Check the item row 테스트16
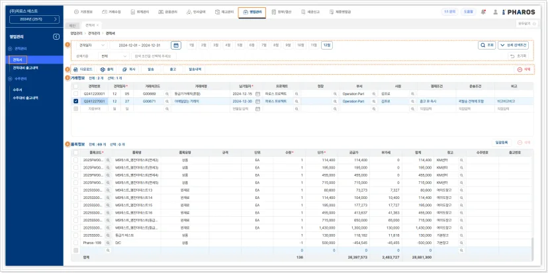This screenshot has width=548, height=273. point(76,213)
